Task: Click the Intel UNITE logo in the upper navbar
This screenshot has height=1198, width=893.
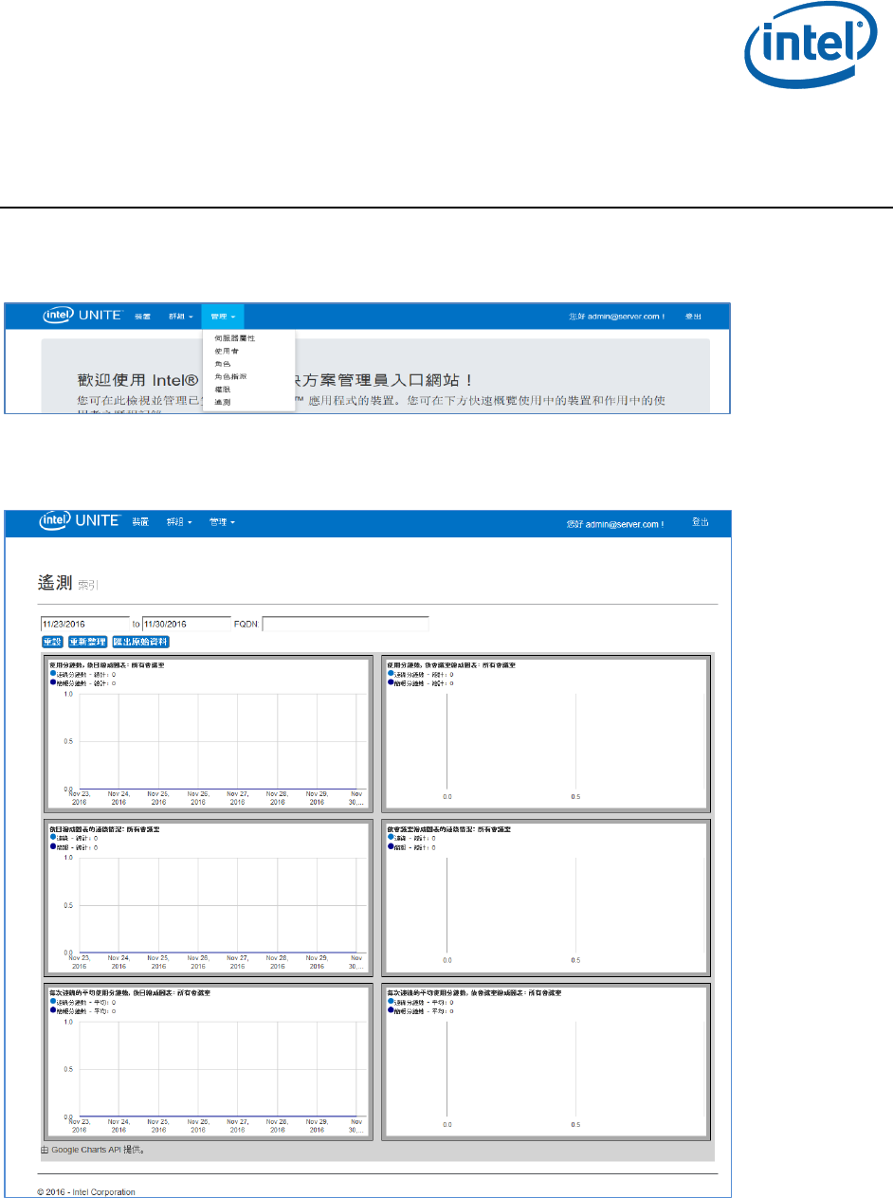Action: (81, 316)
